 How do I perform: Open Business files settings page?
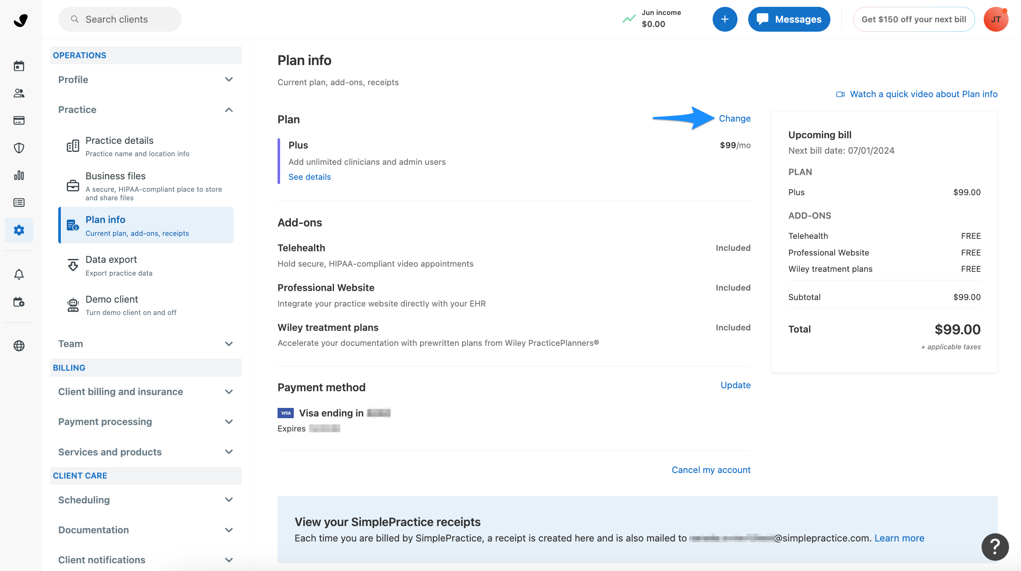pos(146,186)
